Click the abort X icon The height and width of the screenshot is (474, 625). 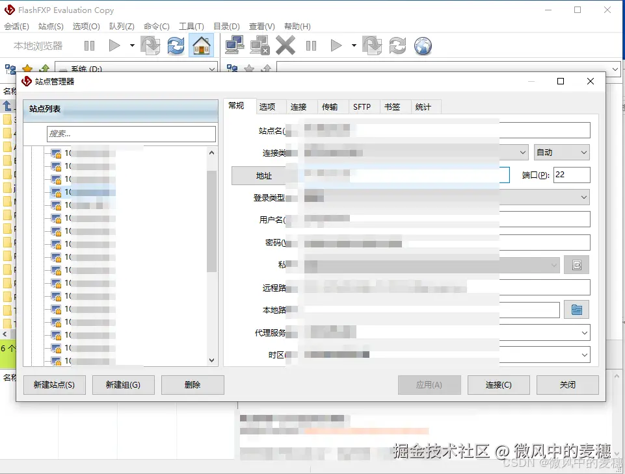(286, 45)
